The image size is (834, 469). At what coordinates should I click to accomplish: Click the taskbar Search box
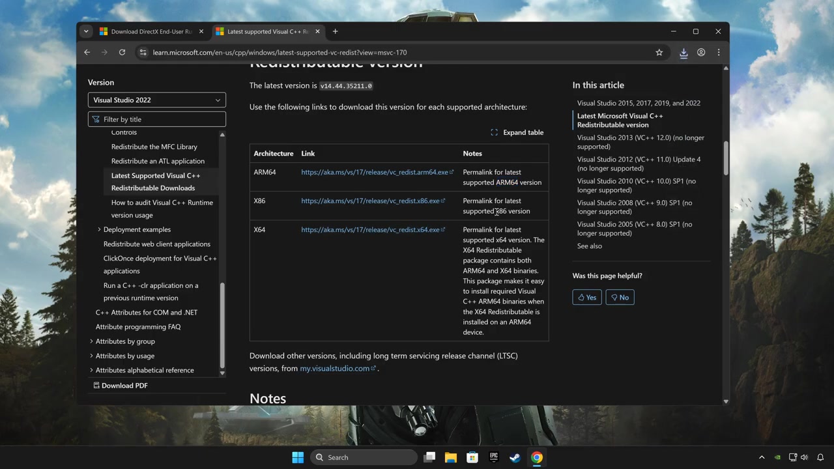[x=364, y=457]
